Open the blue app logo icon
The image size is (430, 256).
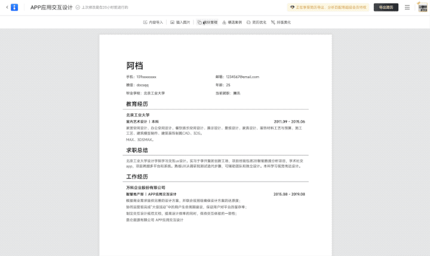pos(14,7)
